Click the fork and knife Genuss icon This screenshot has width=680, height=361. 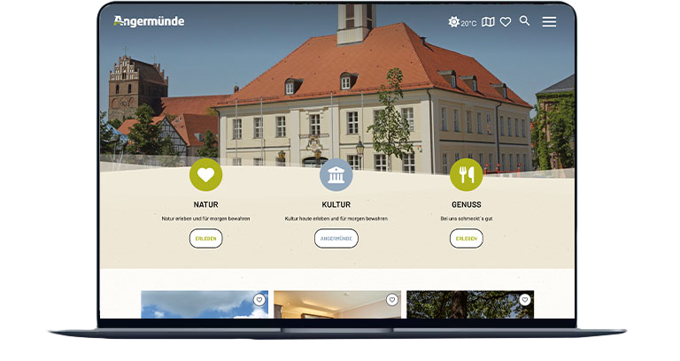coord(467,174)
